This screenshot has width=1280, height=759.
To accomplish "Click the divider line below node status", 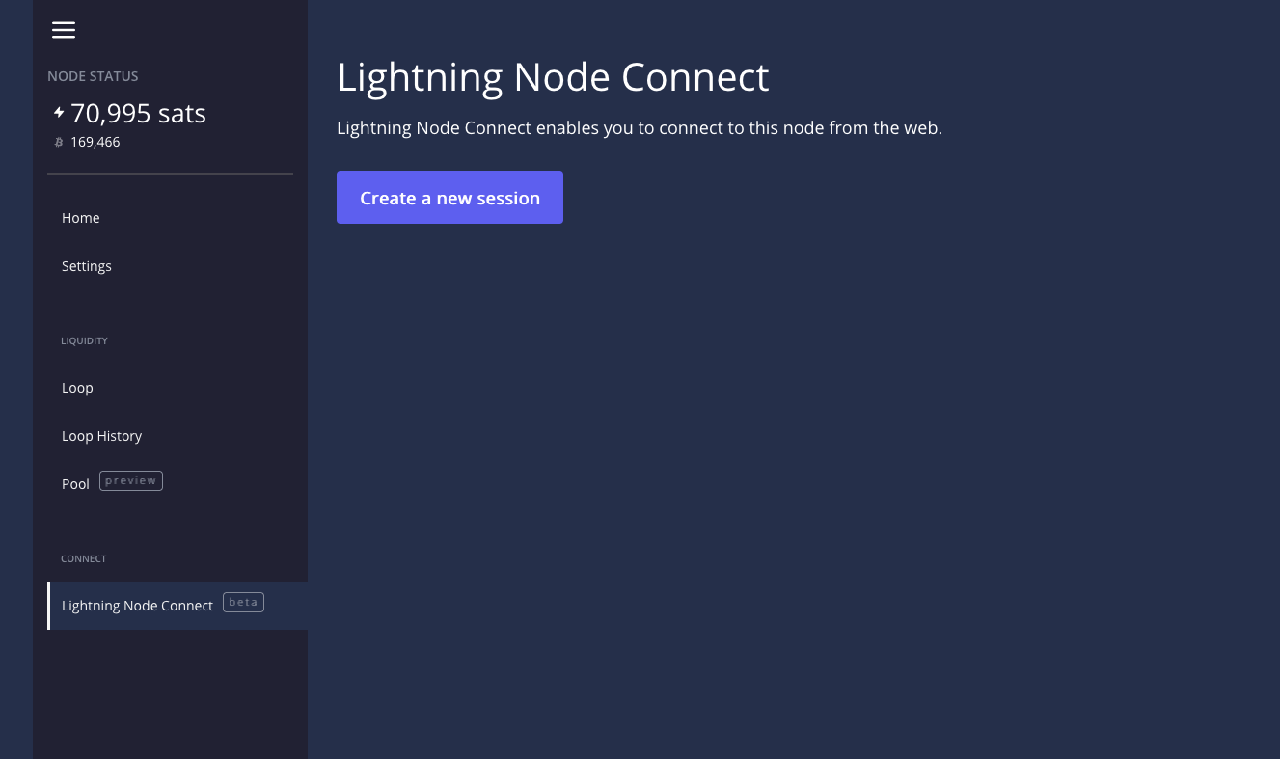I will coord(170,174).
